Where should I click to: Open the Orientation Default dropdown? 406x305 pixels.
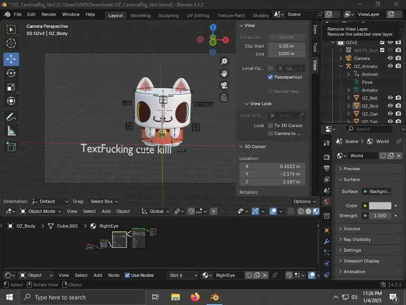[50, 201]
